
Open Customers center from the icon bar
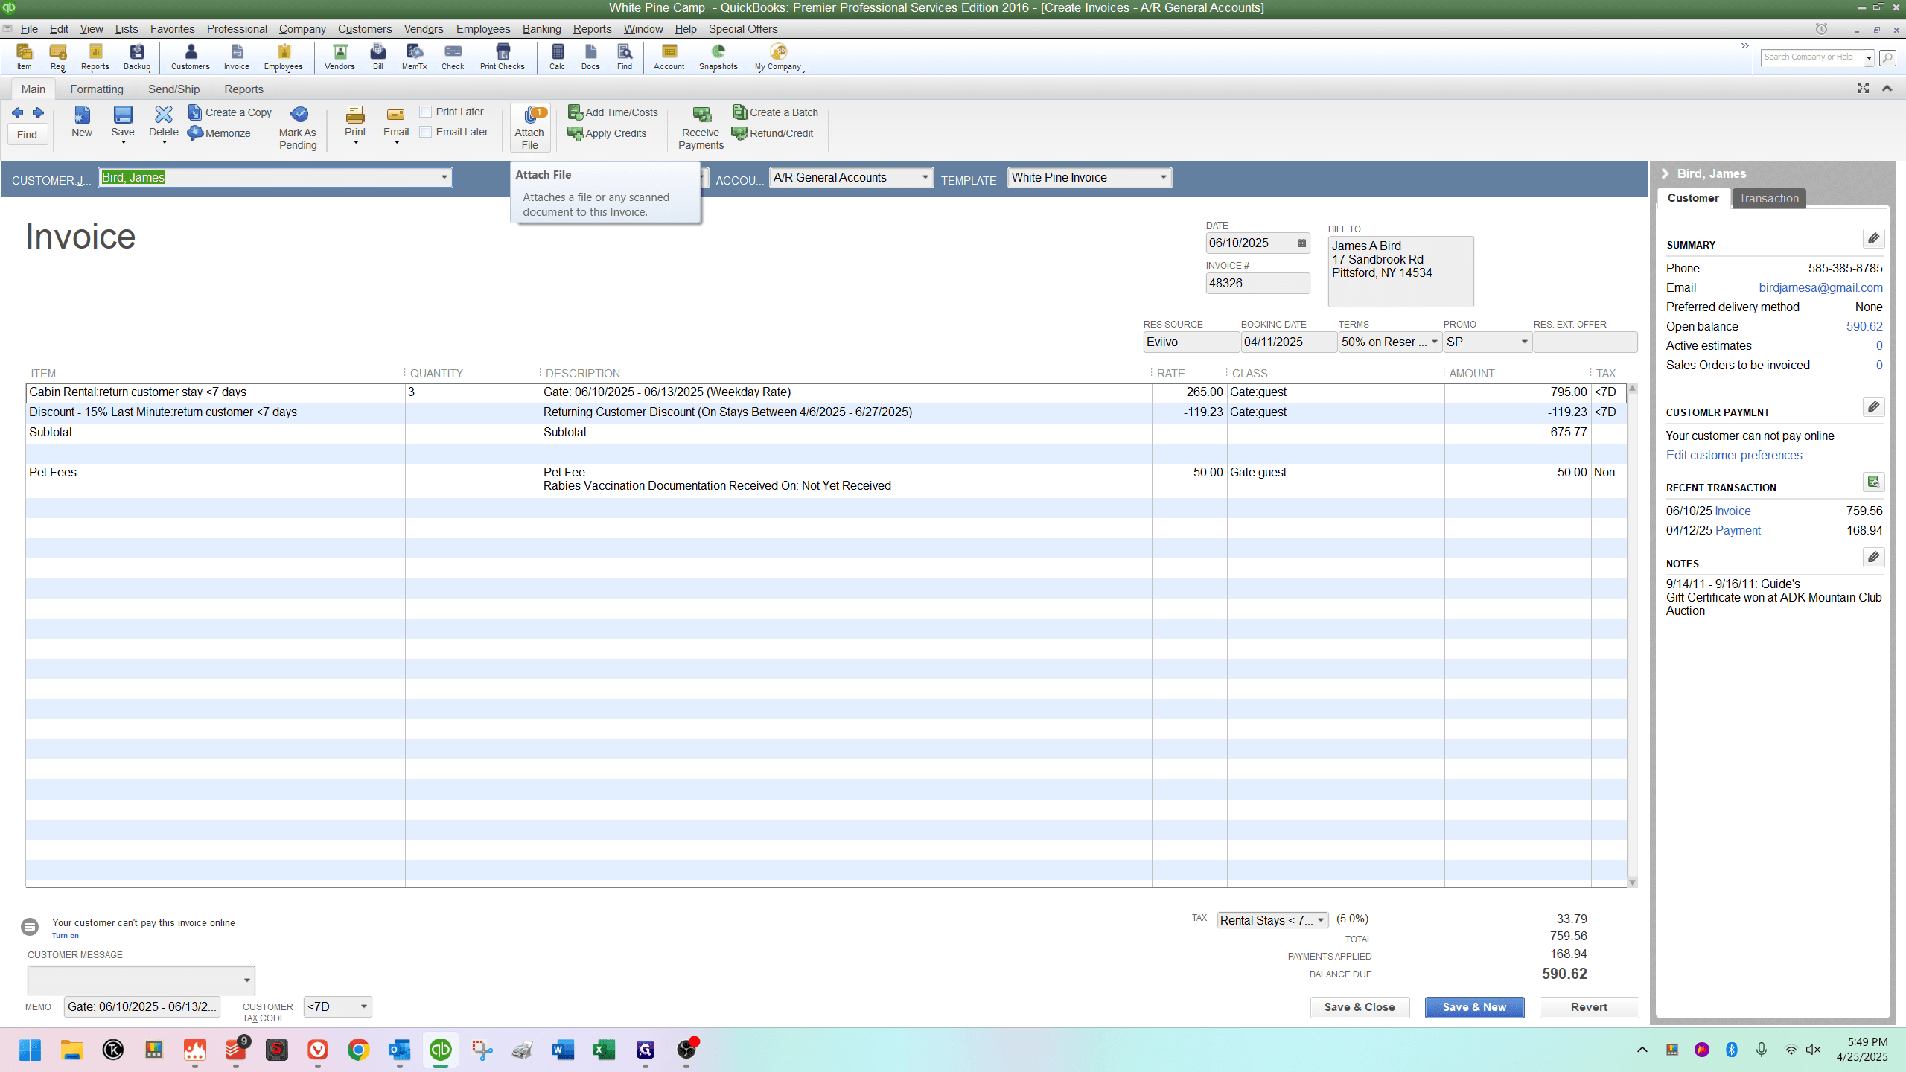coord(191,57)
